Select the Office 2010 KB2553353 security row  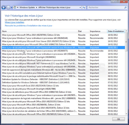[63, 101]
